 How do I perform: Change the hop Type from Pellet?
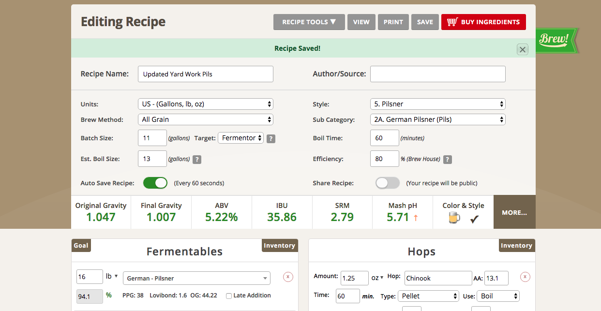[428, 296]
